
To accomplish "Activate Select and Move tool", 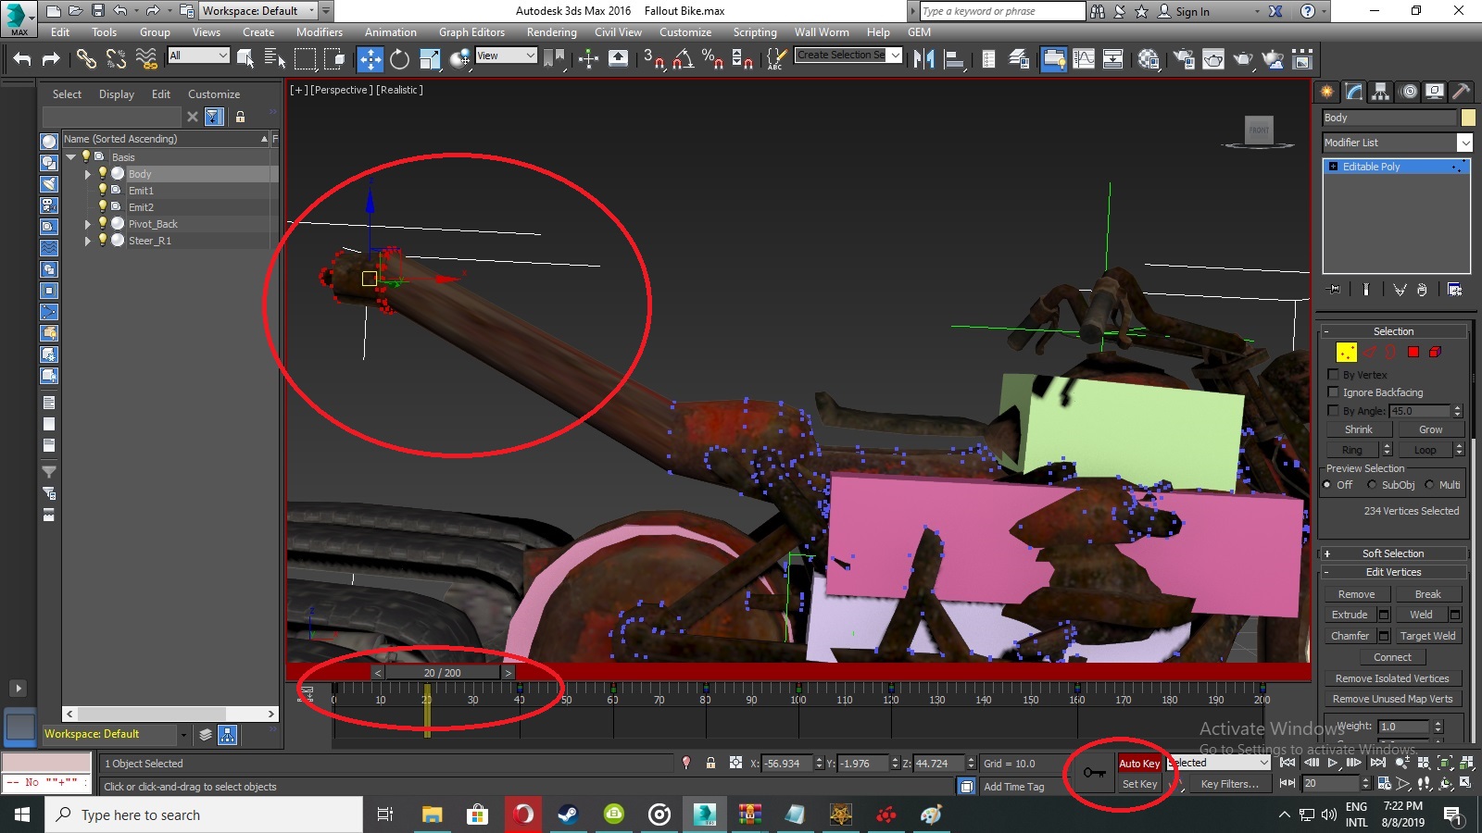I will tap(370, 59).
